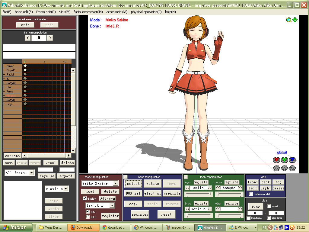The image size is (309, 232).
Task: Open the bone edit(E) menu
Action: point(24,12)
